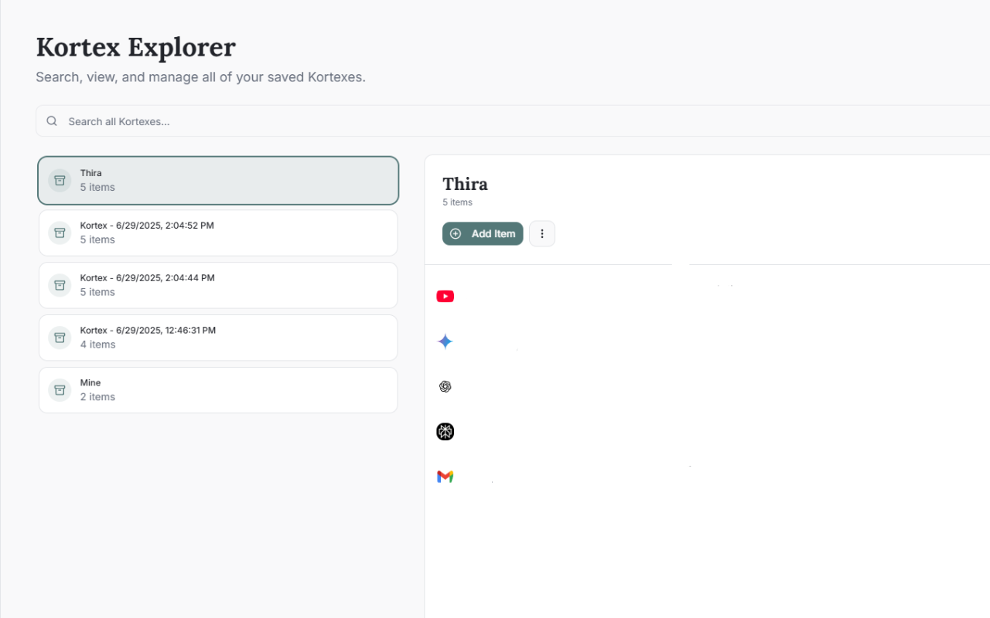The image size is (990, 618).
Task: Click the box icon on the 12:46:31 PM Kortex
Action: click(x=60, y=338)
